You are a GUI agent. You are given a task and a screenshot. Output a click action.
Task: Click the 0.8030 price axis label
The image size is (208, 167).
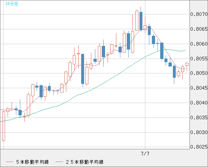tap(199, 132)
